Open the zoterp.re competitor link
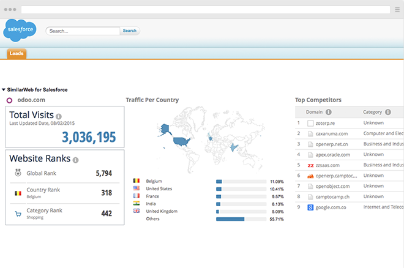Screen dimensions: 404x268 (325, 124)
